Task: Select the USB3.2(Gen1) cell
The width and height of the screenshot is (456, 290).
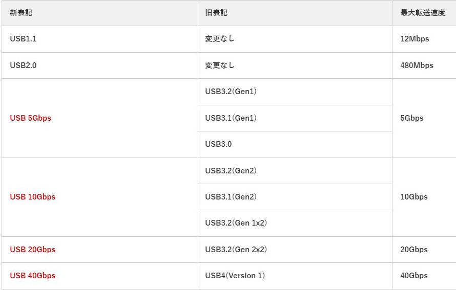Action: point(231,92)
